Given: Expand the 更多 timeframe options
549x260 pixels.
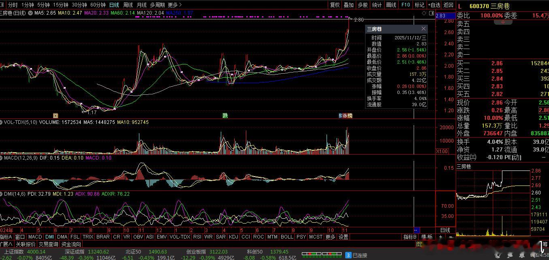Looking at the screenshot, I should pyautogui.click(x=175, y=5).
